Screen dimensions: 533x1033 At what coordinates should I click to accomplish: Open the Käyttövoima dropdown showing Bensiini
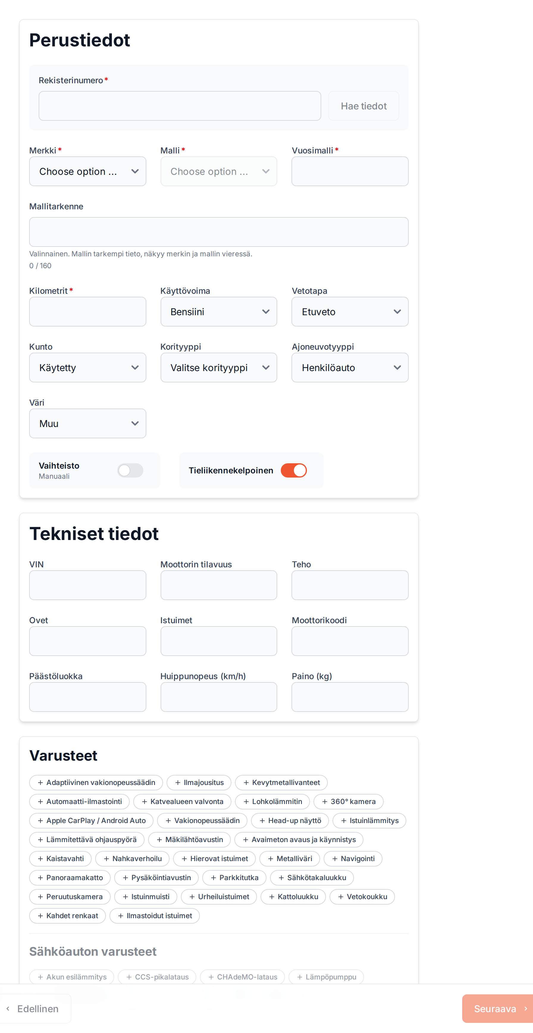point(219,312)
